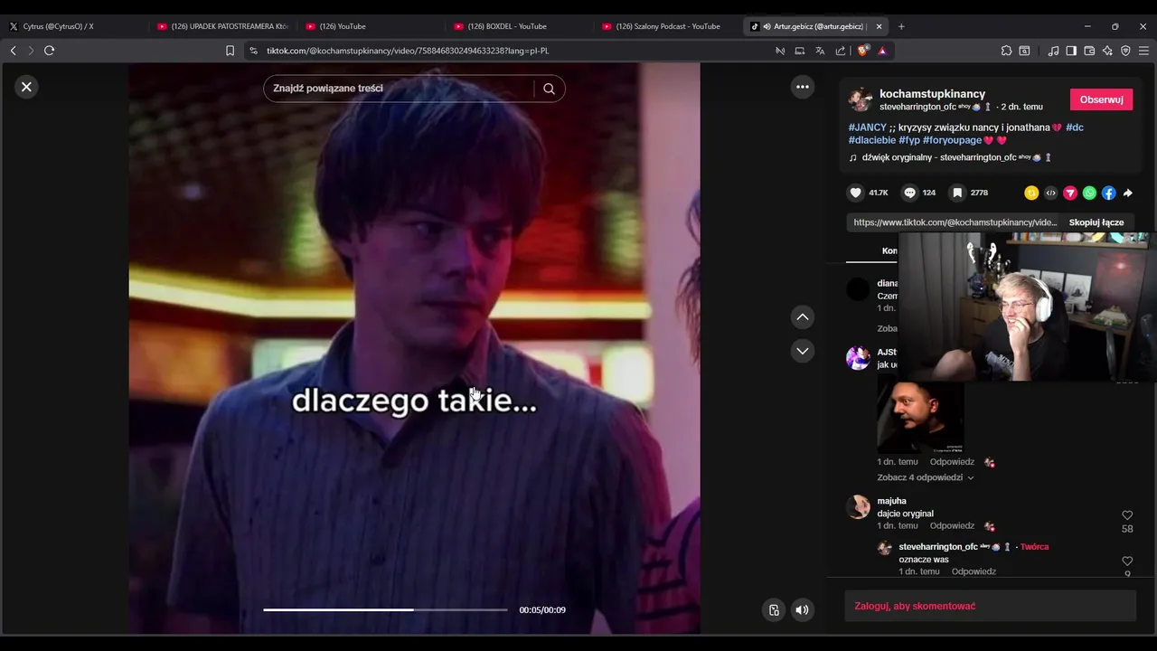
Task: Share the video through Facebook icon
Action: tap(1108, 193)
